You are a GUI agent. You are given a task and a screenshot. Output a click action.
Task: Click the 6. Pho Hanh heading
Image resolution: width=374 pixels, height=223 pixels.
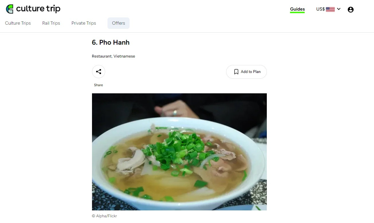[x=111, y=42]
